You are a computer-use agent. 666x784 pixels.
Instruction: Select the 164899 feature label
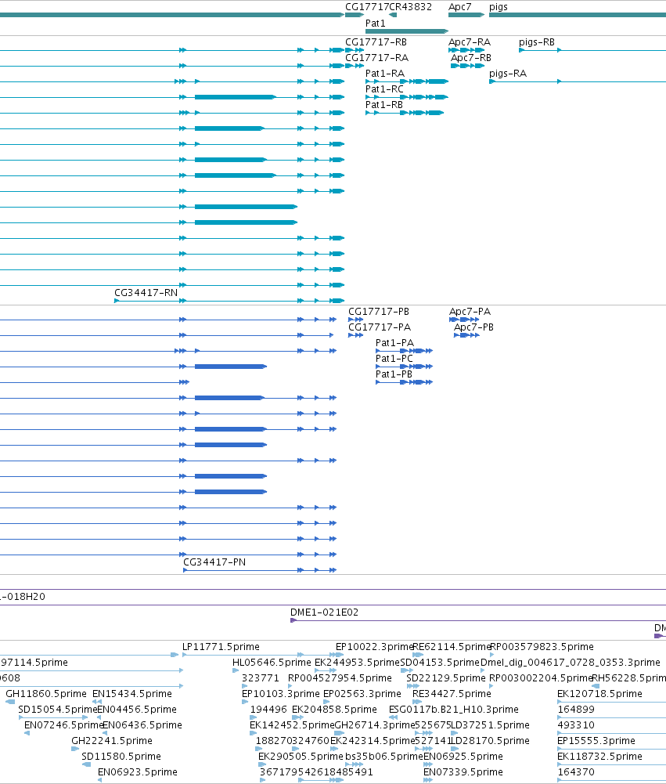pos(575,710)
